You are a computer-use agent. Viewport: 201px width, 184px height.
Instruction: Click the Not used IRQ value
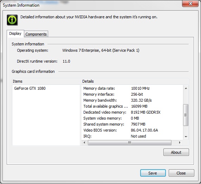tap(138, 136)
